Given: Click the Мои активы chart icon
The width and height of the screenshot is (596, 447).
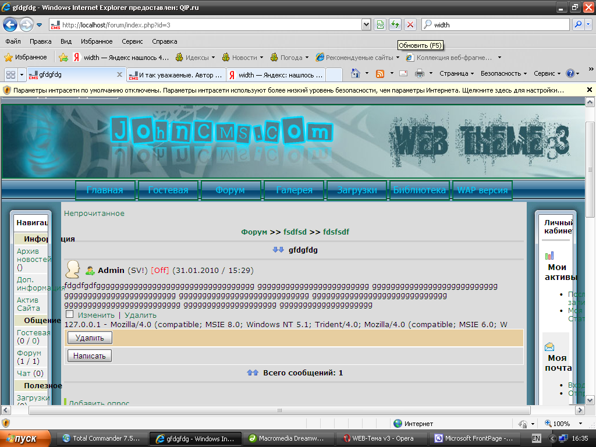Looking at the screenshot, I should click(549, 256).
